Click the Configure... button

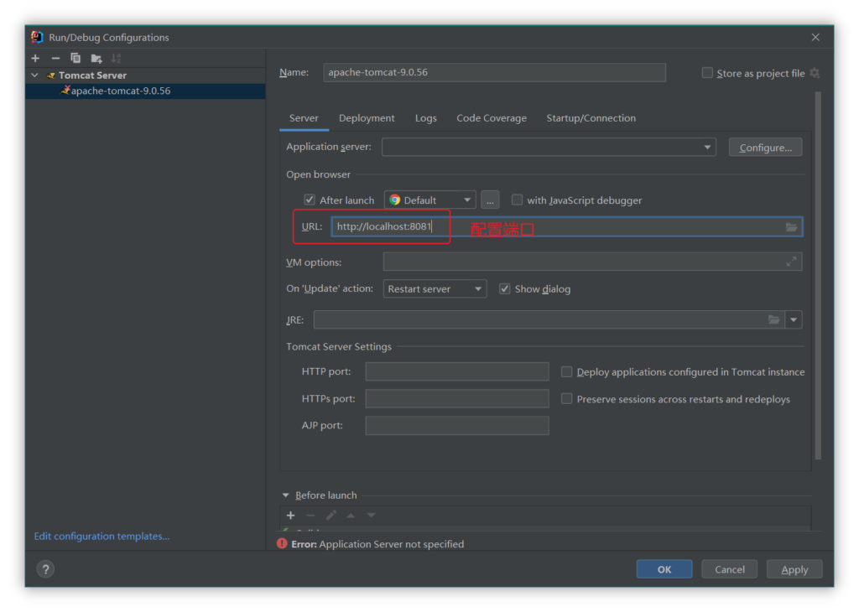(x=765, y=148)
